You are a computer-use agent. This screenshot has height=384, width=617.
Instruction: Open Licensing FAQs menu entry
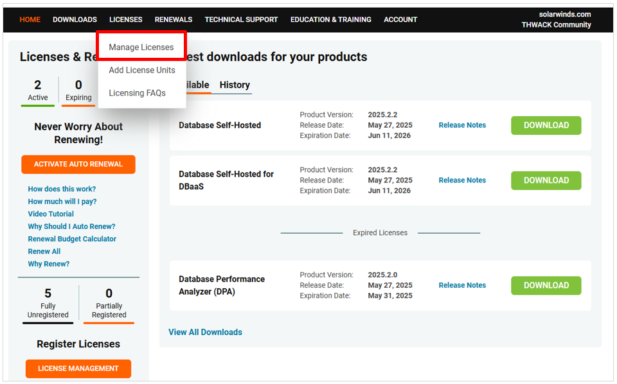pos(138,92)
